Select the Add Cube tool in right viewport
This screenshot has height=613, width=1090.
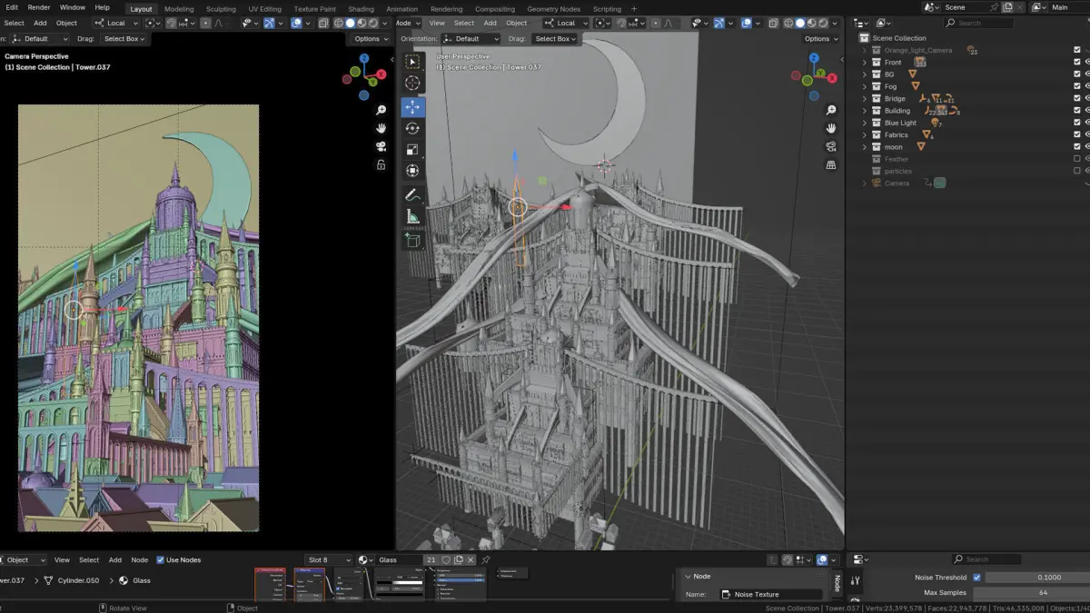tap(412, 240)
